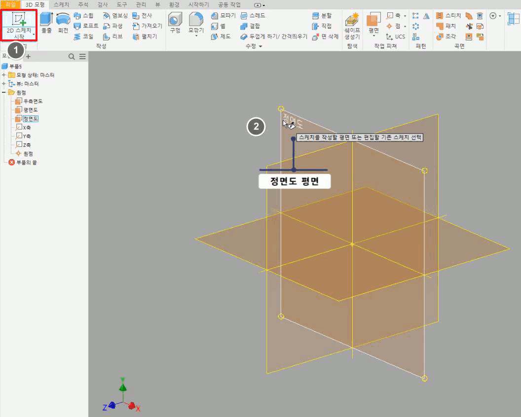
Task: Click the model browser search icon
Action: click(72, 57)
